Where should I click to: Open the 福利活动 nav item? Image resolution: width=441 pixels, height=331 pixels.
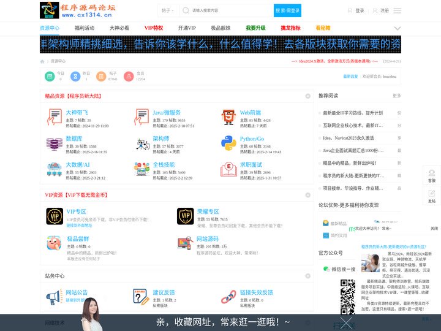point(85,28)
